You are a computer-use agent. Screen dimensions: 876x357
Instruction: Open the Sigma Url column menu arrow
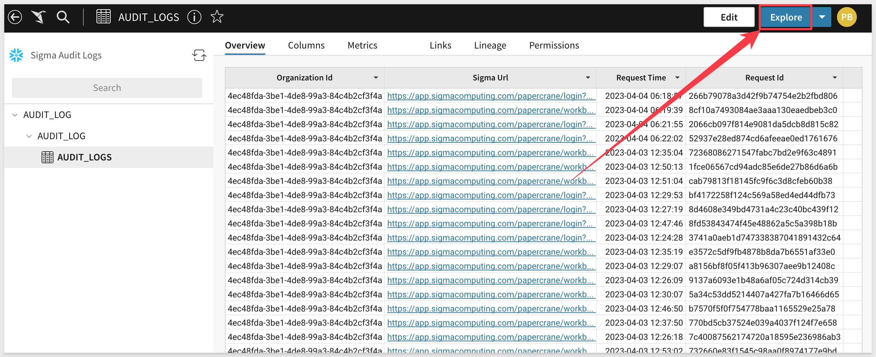click(x=588, y=78)
